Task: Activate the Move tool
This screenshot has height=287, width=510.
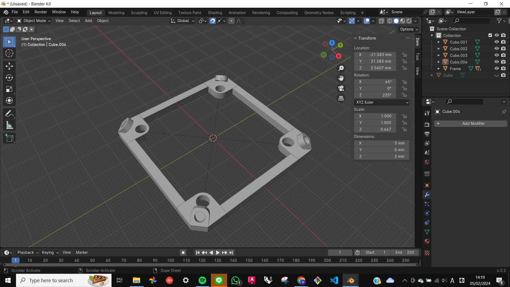Action: click(9, 66)
